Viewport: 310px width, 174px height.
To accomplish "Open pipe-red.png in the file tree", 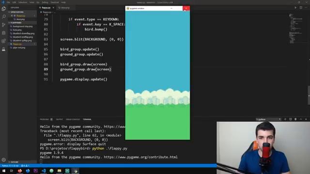I will coord(19,47).
